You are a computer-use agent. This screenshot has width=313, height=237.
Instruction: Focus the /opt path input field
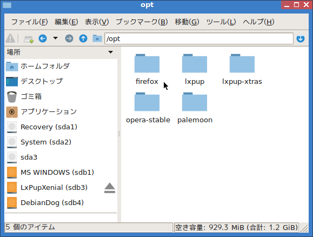click(199, 38)
